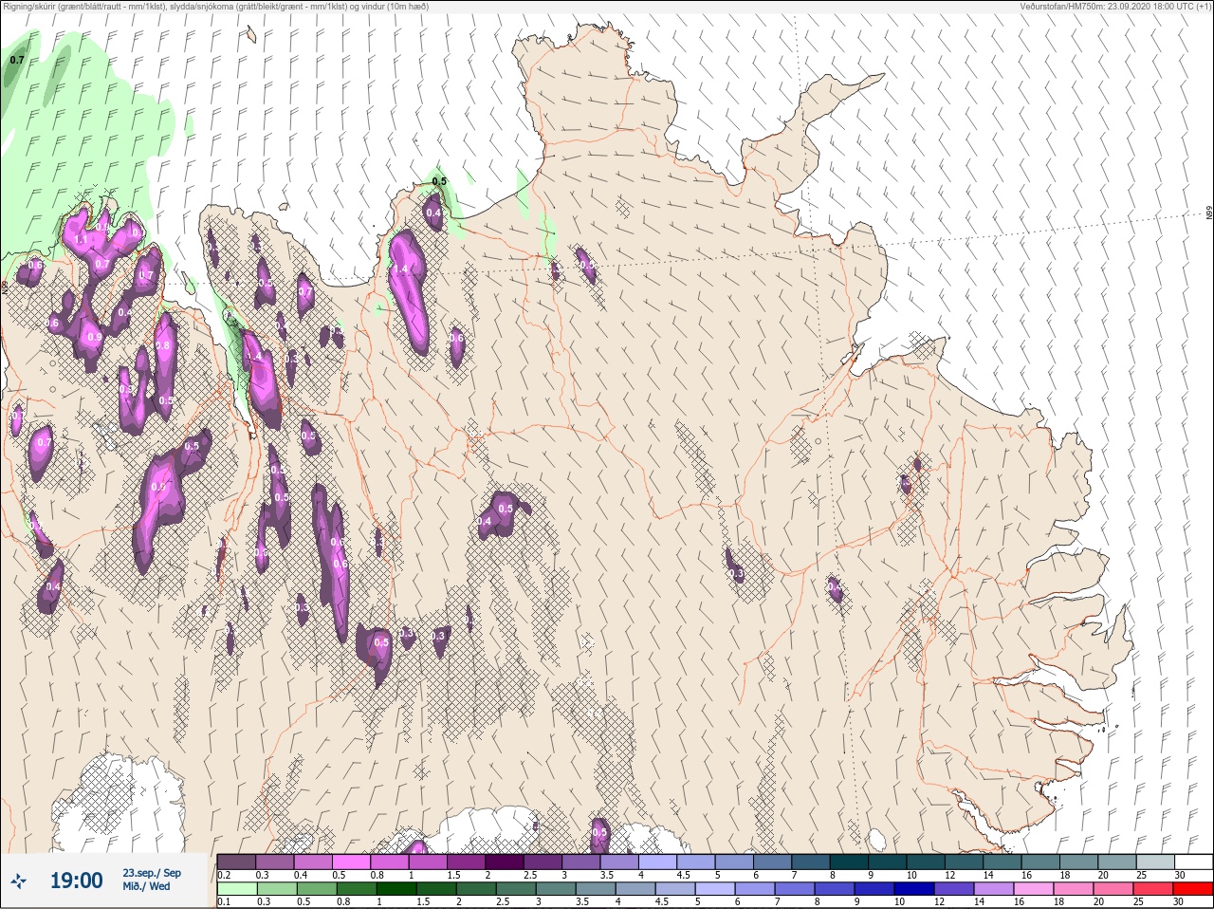
Task: Click the '12' label in the lower legend row
Action: click(x=940, y=901)
